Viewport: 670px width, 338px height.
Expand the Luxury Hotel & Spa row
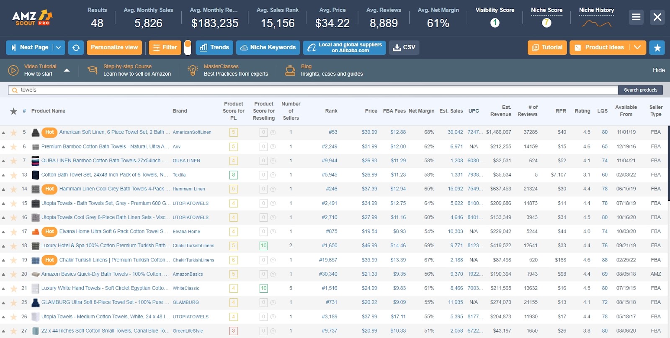(3, 246)
